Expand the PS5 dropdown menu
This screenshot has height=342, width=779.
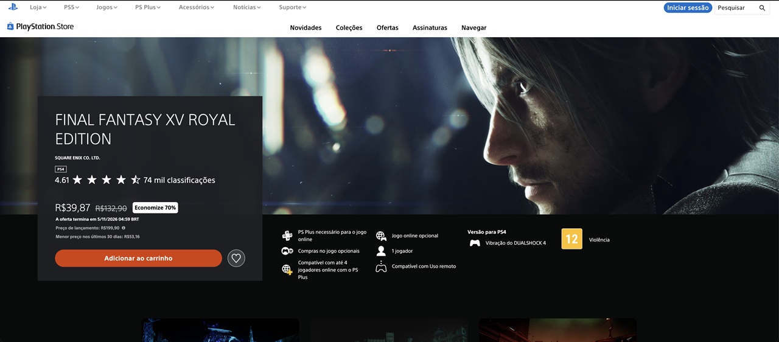point(71,7)
